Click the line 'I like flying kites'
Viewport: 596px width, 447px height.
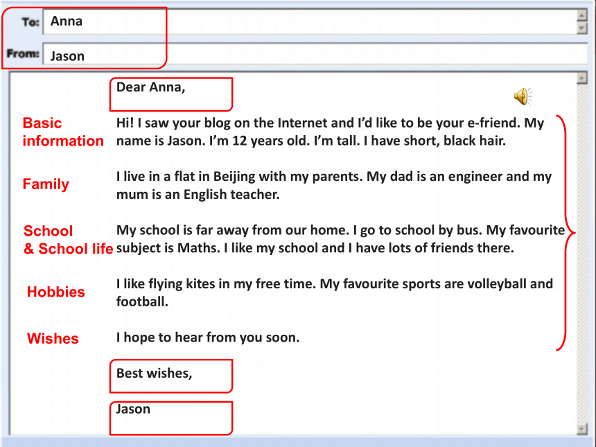coord(335,284)
